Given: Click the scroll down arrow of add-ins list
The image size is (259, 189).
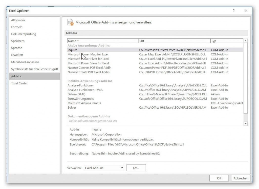Looking at the screenshot, I should [245, 124].
